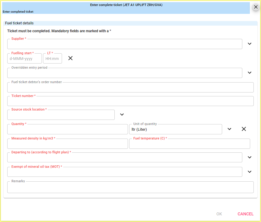Image resolution: width=261 pixels, height=222 pixels.
Task: Click the Remarks text field
Action: pyautogui.click(x=130, y=187)
